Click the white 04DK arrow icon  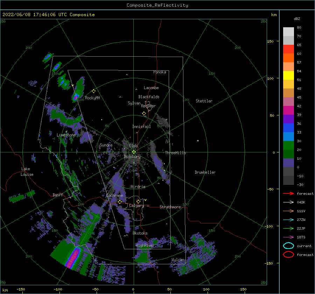pos(288,202)
